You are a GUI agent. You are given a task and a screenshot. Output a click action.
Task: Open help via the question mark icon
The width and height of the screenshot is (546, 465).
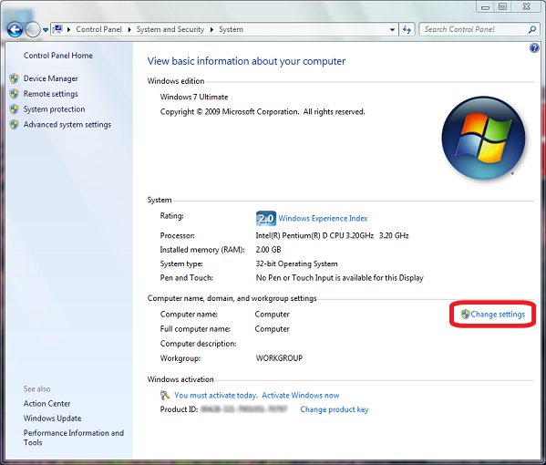click(x=534, y=48)
